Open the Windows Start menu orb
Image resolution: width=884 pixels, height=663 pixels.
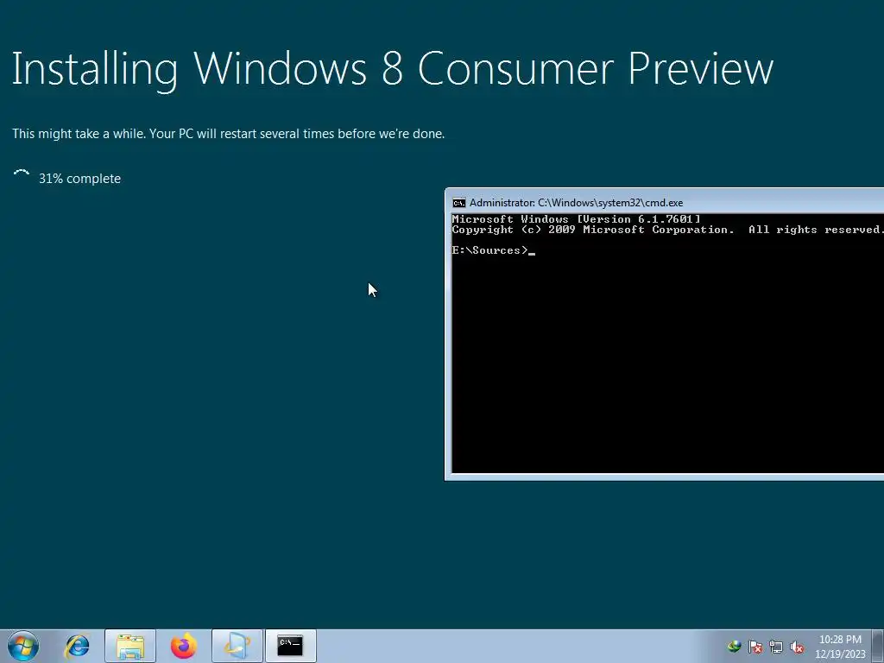click(x=23, y=646)
